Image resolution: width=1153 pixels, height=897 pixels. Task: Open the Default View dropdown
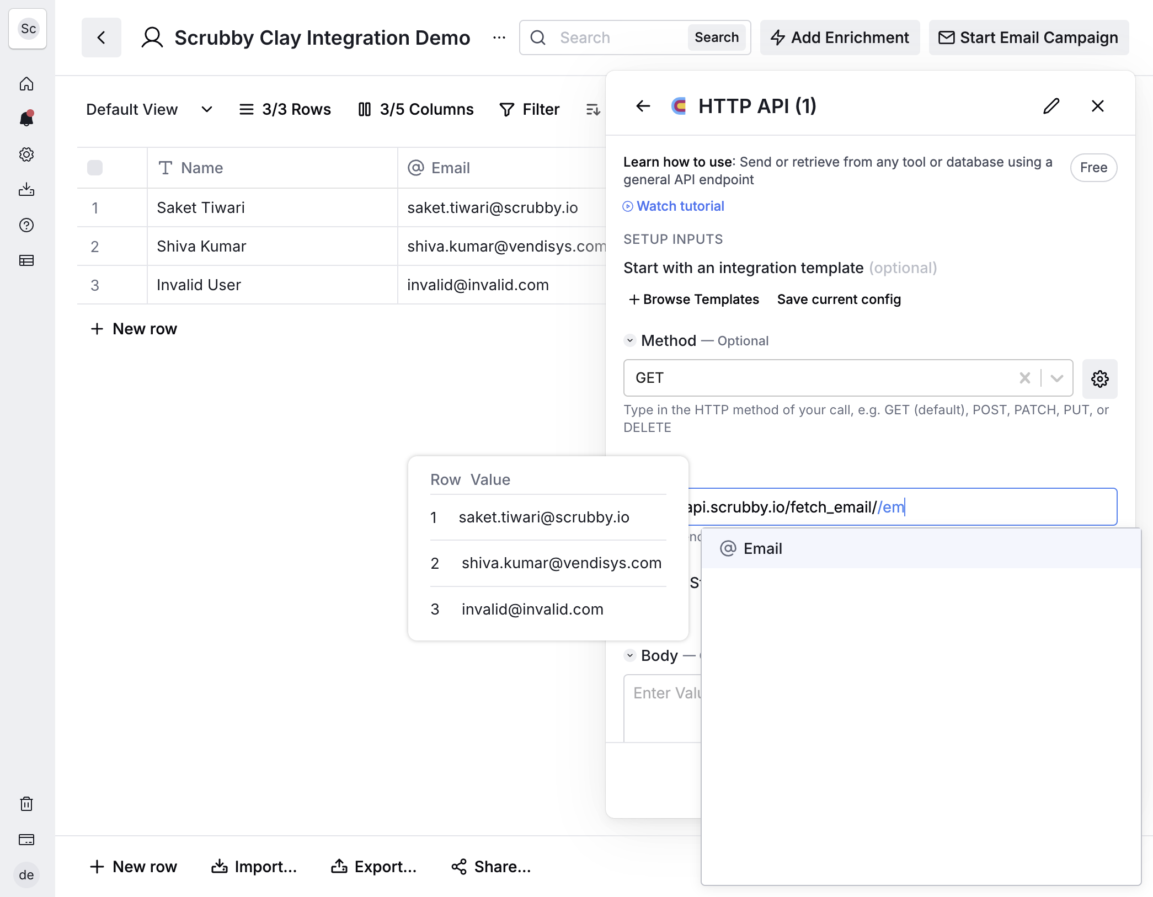pyautogui.click(x=149, y=109)
